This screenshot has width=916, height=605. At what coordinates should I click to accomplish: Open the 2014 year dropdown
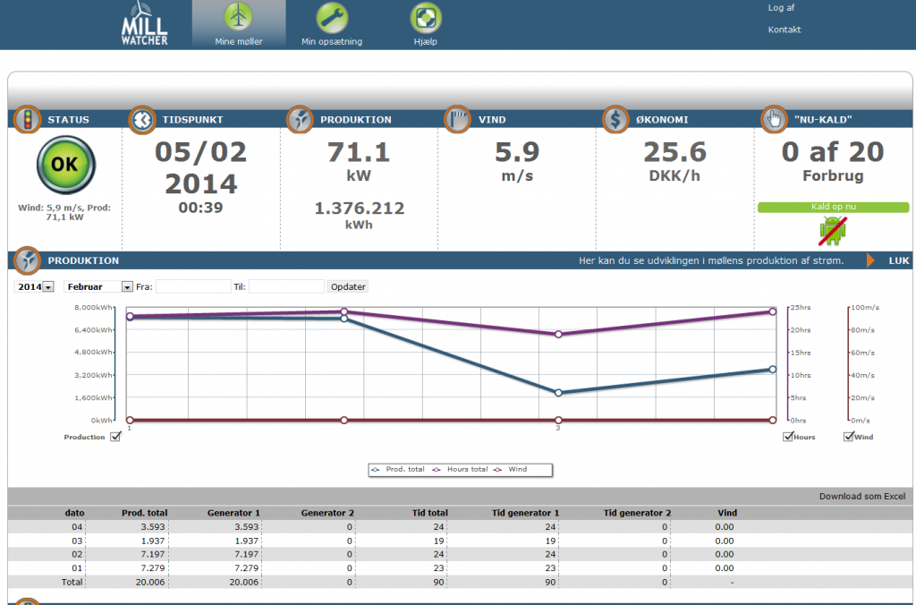[35, 286]
